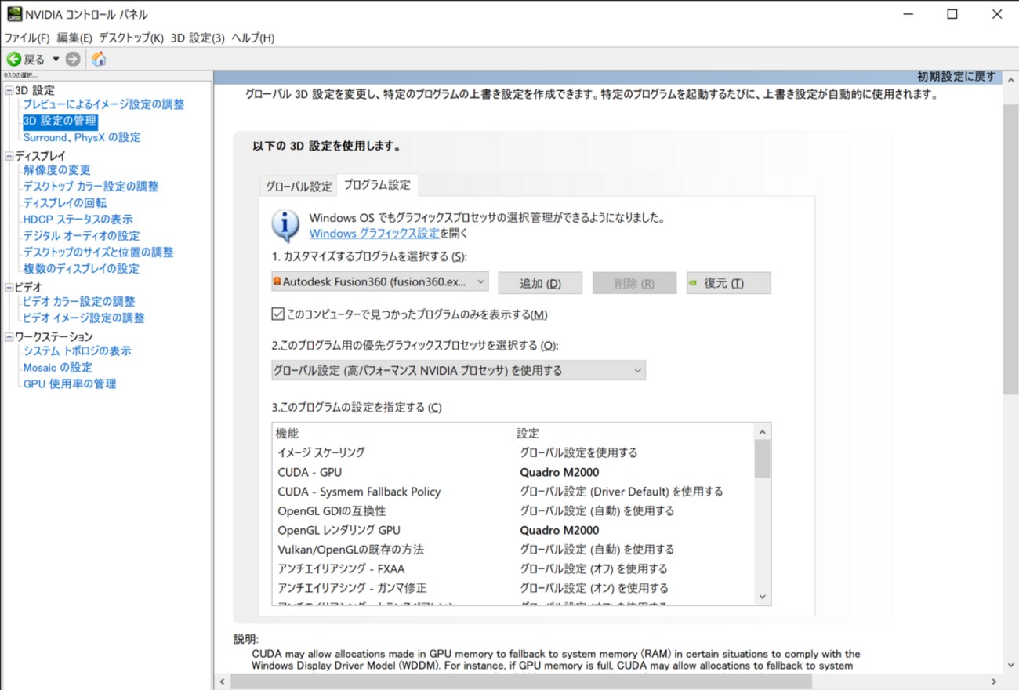The image size is (1019, 690).
Task: Switch to the グローバル設定 tab
Action: coord(299,187)
